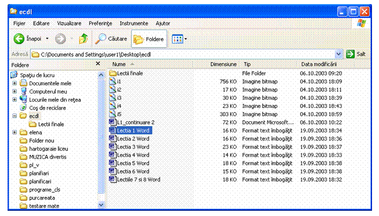Click the folder tree scroll up arrow

(101, 75)
